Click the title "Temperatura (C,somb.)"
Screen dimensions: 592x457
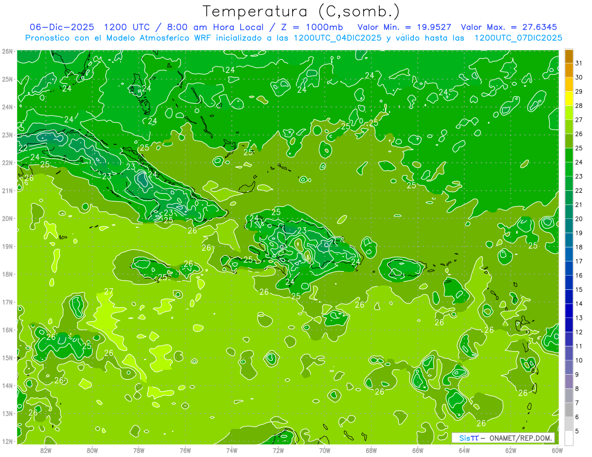301,11
